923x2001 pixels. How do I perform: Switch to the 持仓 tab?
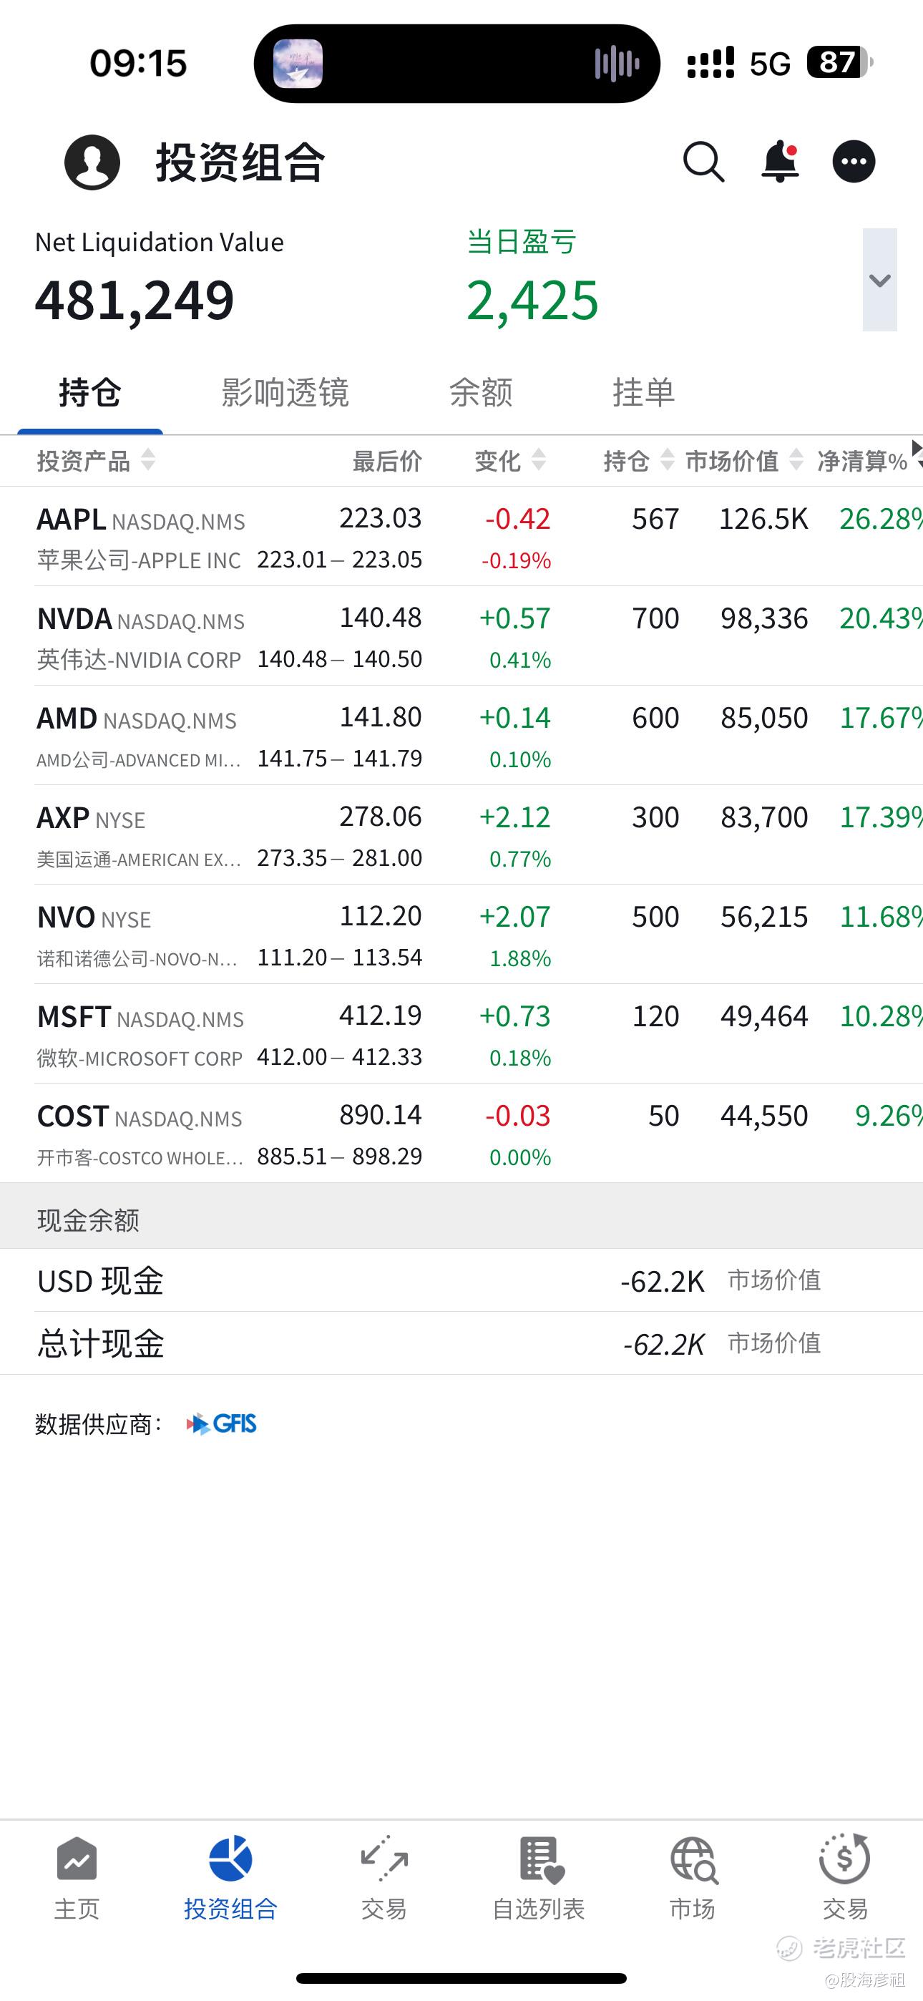tap(90, 392)
